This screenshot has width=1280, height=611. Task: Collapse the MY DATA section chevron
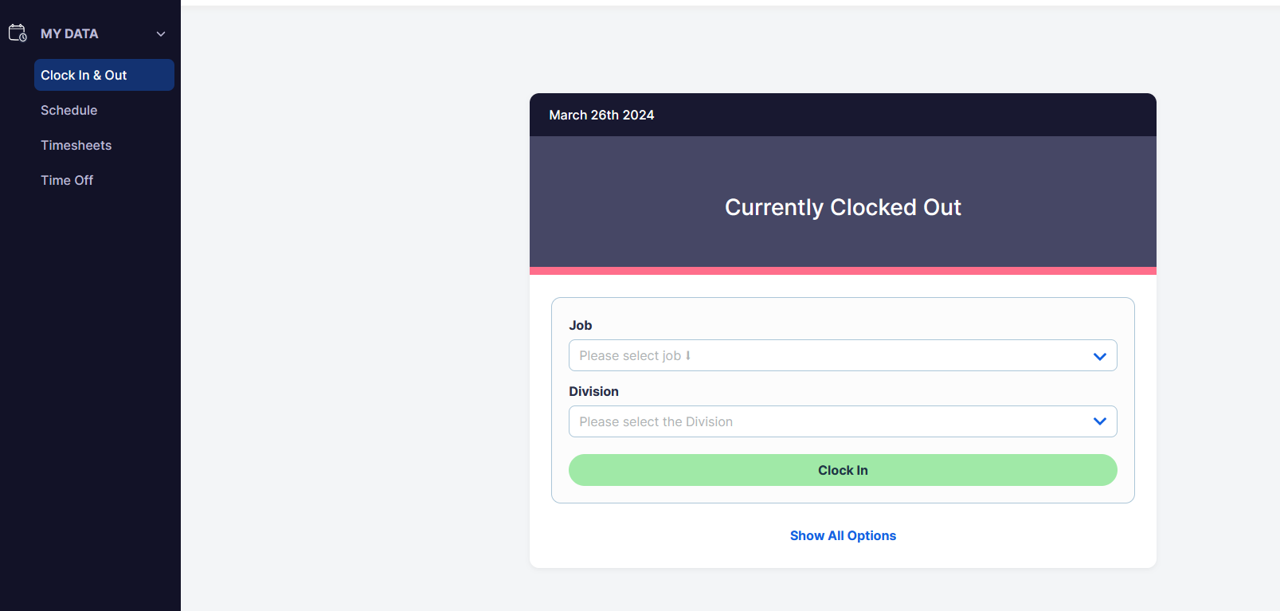click(161, 33)
